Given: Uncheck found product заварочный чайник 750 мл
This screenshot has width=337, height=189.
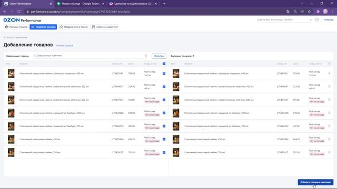Looking at the screenshot, I should pos(164,152).
